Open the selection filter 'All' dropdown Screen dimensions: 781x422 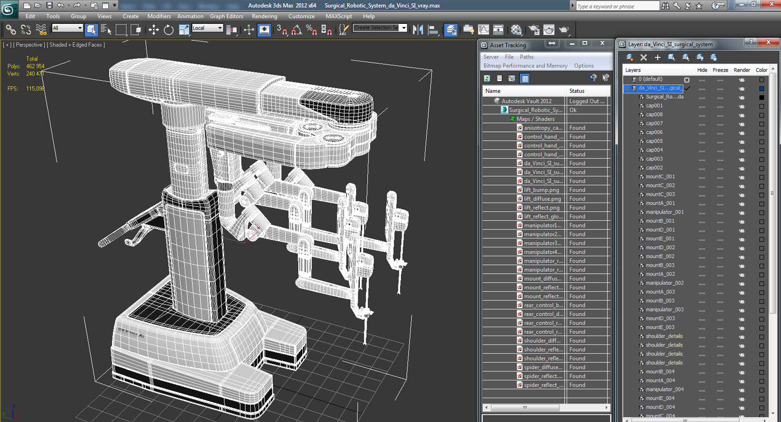[x=68, y=28]
